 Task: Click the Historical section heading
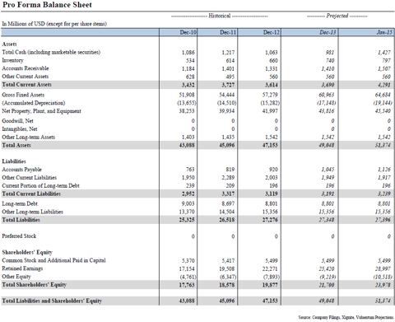pos(220,16)
